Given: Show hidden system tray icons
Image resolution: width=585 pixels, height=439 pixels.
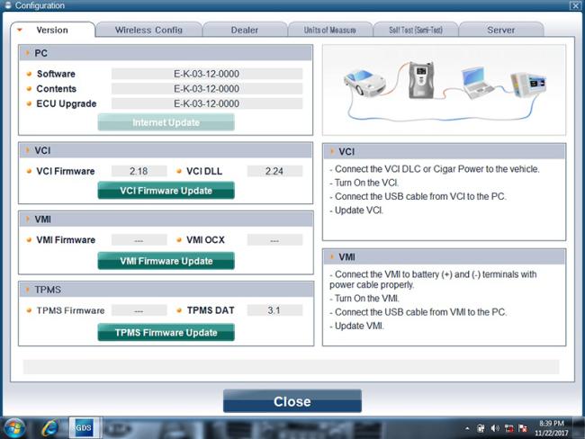Looking at the screenshot, I should 467,427.
